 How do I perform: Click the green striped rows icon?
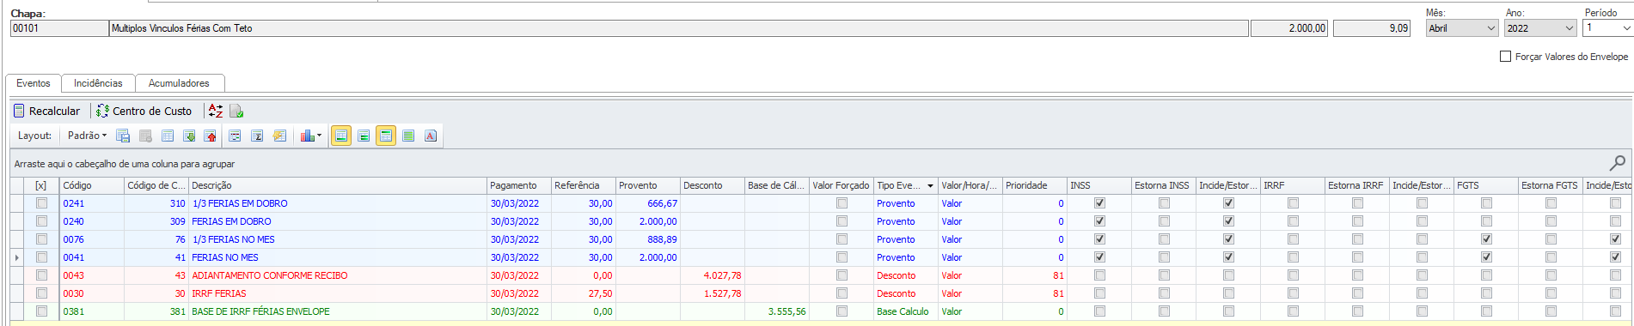pyautogui.click(x=408, y=136)
